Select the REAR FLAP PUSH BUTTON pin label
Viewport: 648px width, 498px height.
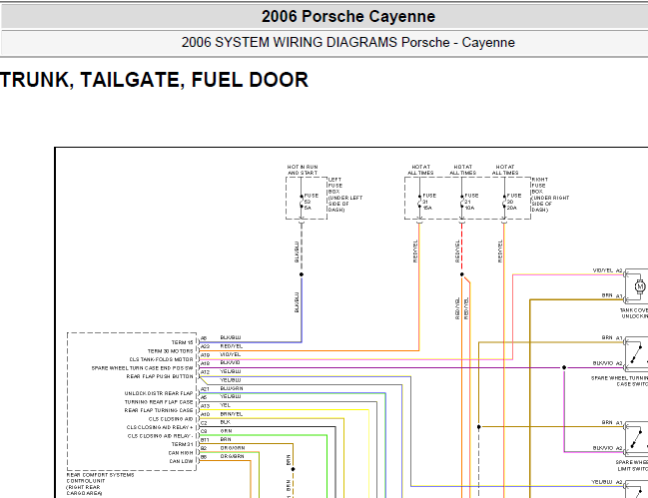pyautogui.click(x=160, y=376)
